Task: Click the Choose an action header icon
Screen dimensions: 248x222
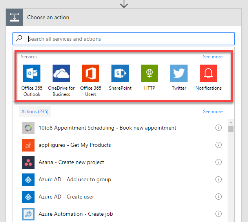Action: [15, 17]
